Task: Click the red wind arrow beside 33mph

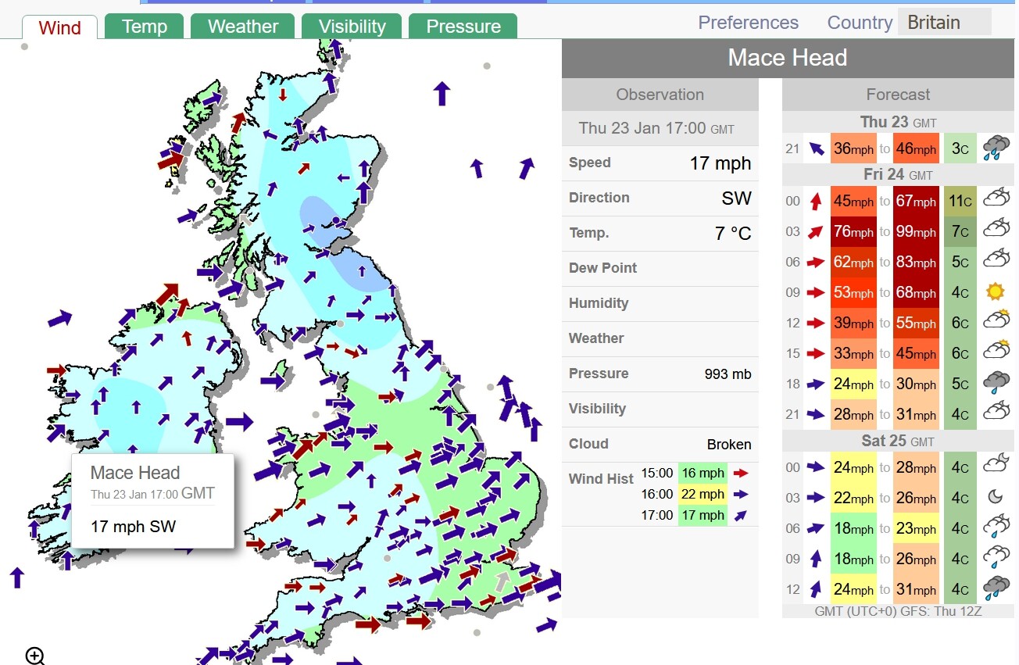Action: pyautogui.click(x=817, y=353)
